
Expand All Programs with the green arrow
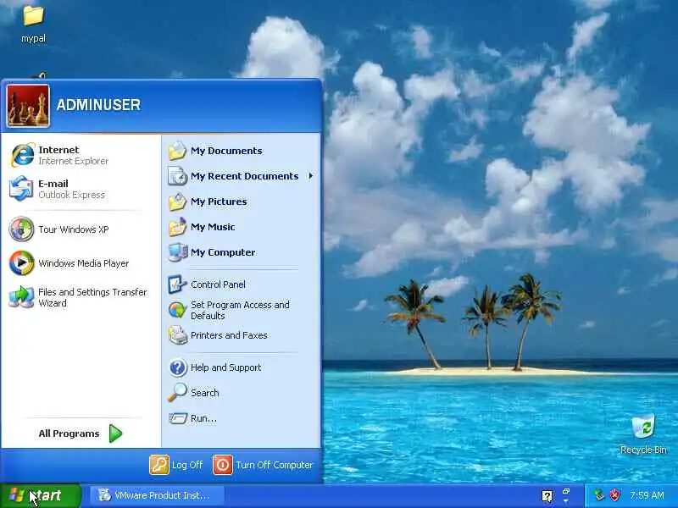click(x=115, y=433)
